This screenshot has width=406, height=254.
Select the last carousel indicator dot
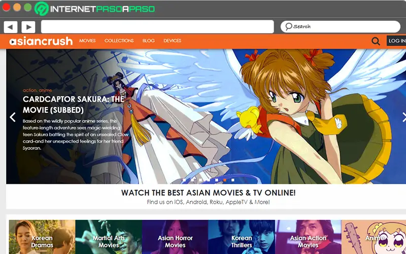click(x=233, y=180)
